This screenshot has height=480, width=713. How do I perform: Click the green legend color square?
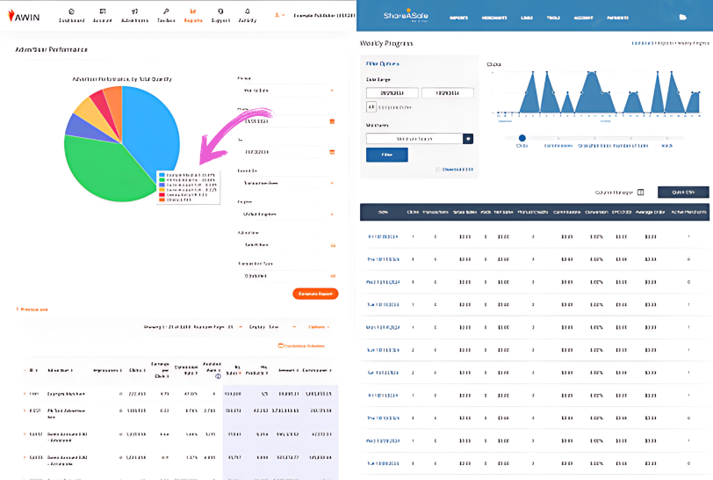coord(162,180)
